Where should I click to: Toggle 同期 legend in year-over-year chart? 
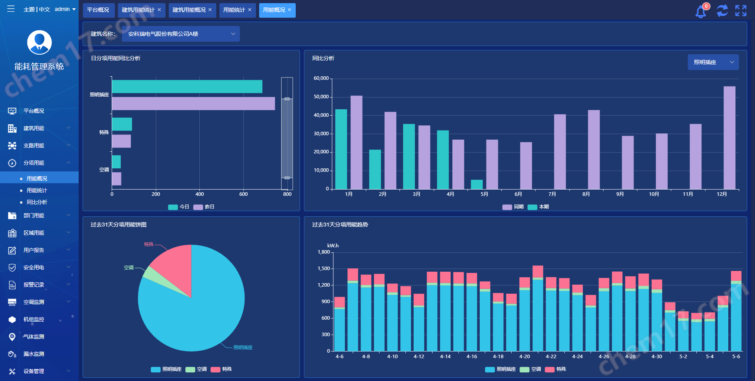pos(513,207)
